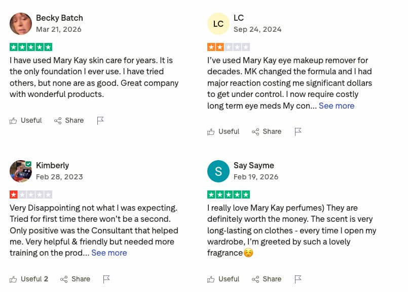Viewport: 408px width, 292px height.
Task: Expand Kimberly's review with See more
Action: [109, 253]
